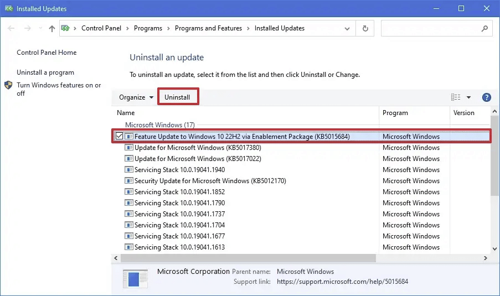Open Turn Windows features on or off
The image size is (500, 296).
point(59,89)
